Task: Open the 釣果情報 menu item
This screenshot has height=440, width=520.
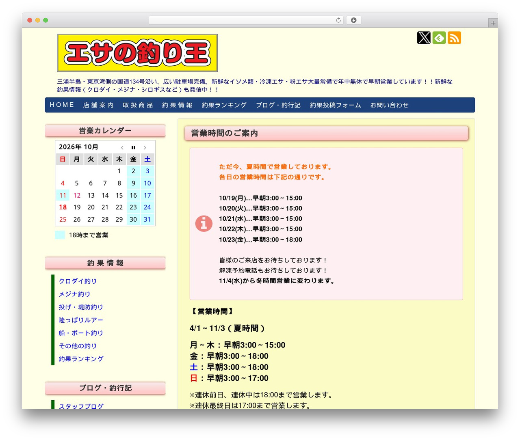Action: pos(177,105)
